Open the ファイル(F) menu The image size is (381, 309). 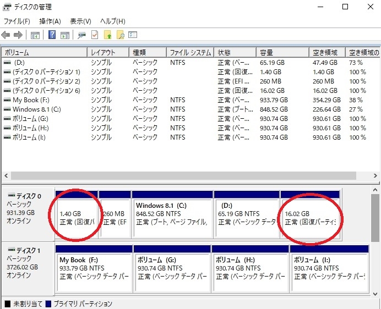point(17,21)
